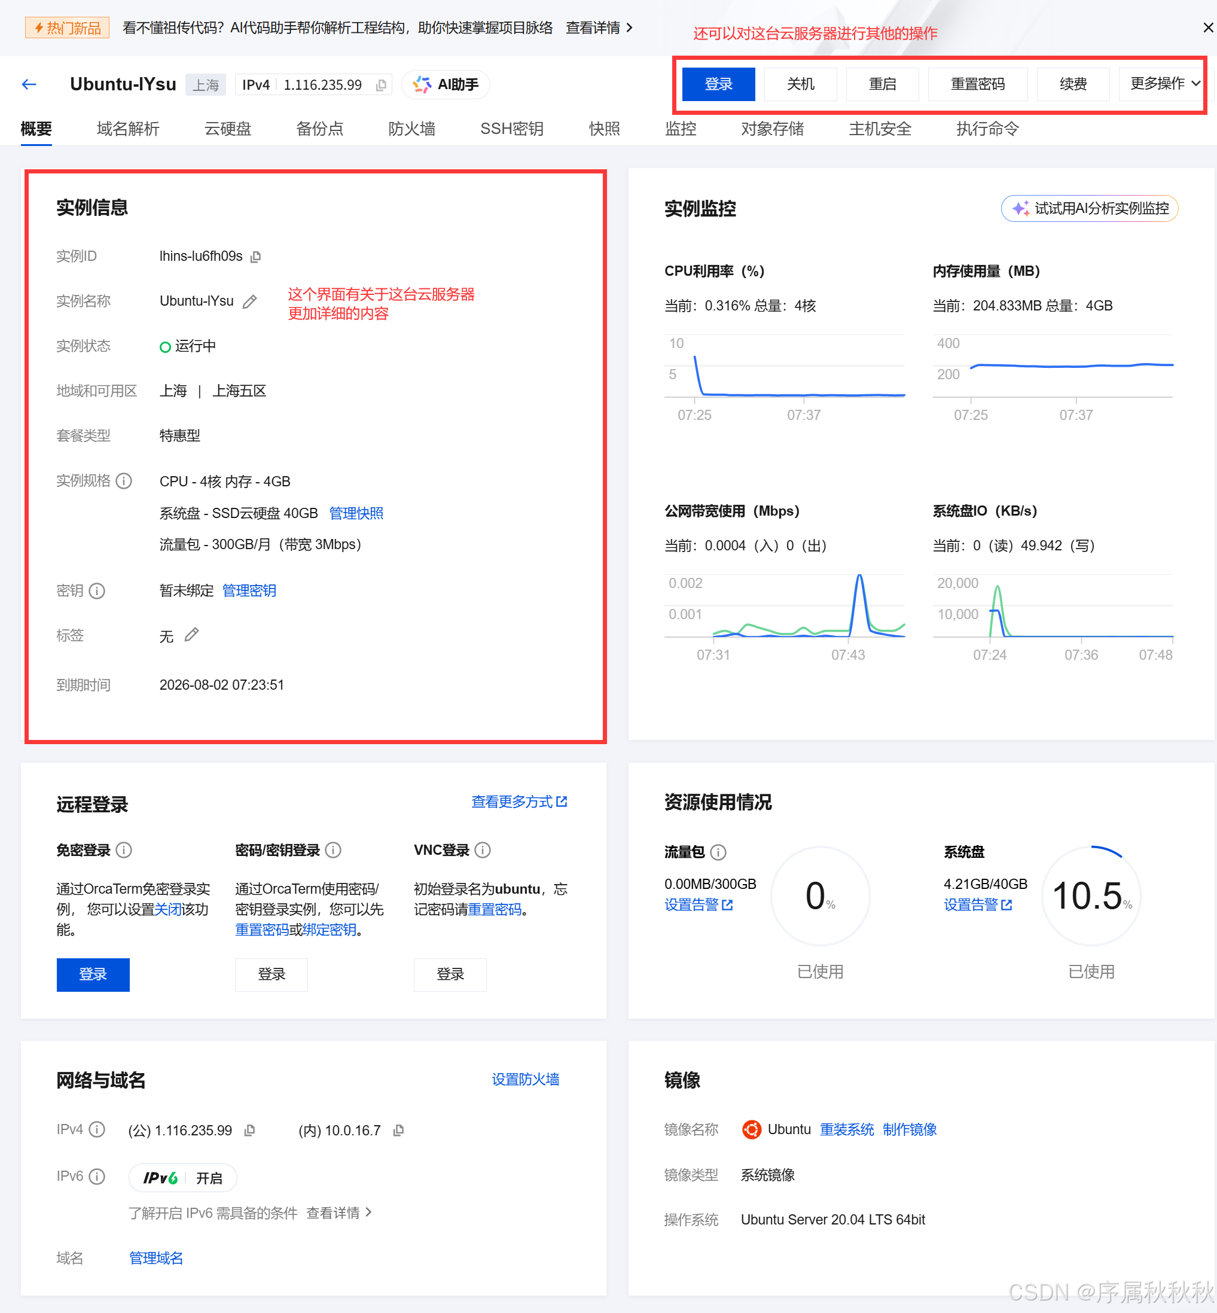Open the AI助手 assistant
Image resolution: width=1217 pixels, height=1313 pixels.
[x=446, y=84]
